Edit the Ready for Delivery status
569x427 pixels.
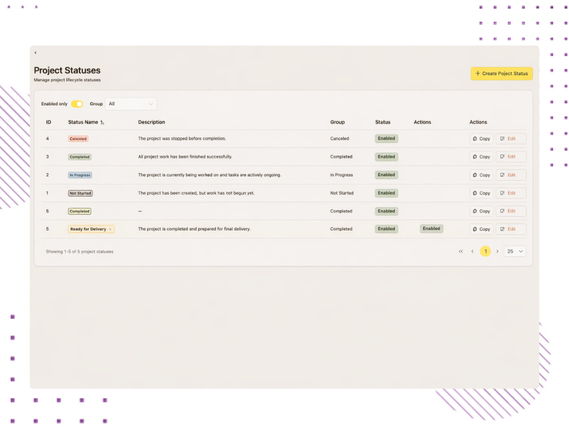click(511, 229)
